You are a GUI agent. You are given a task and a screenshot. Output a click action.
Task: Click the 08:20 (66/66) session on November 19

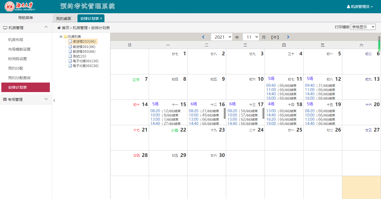click(320, 111)
